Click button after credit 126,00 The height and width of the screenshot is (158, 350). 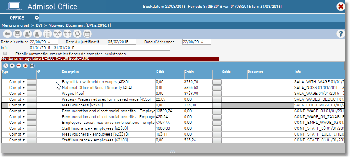point(217,105)
